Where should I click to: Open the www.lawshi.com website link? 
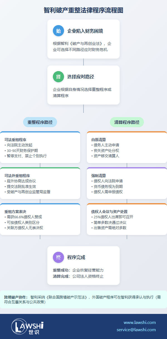click(139, 323)
